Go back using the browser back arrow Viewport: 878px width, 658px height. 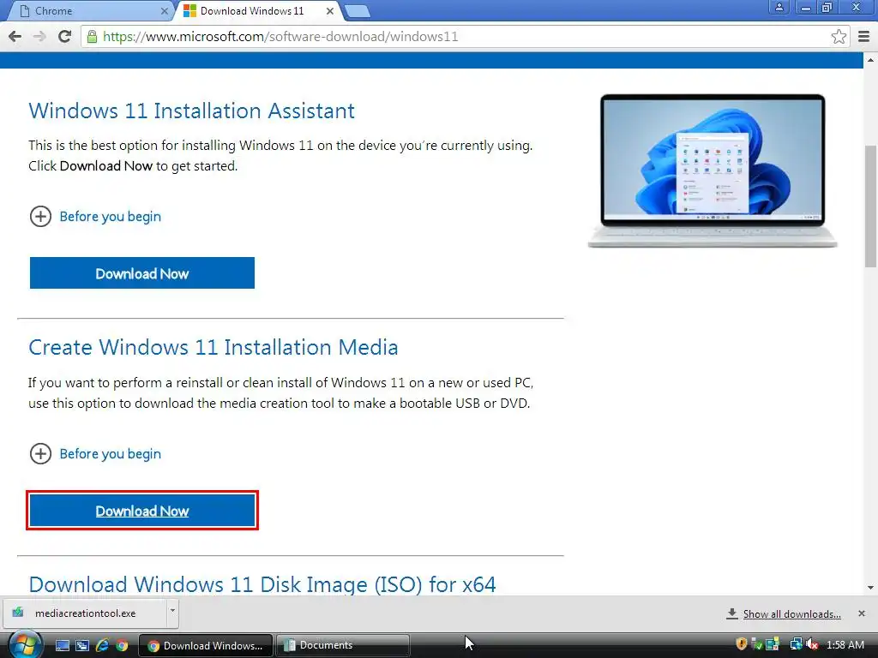(15, 36)
